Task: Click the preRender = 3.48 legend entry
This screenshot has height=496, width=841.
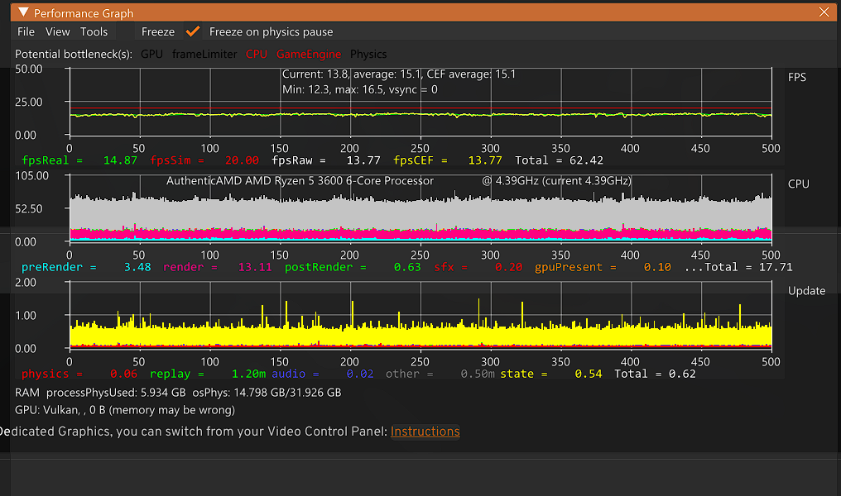Action: point(86,267)
